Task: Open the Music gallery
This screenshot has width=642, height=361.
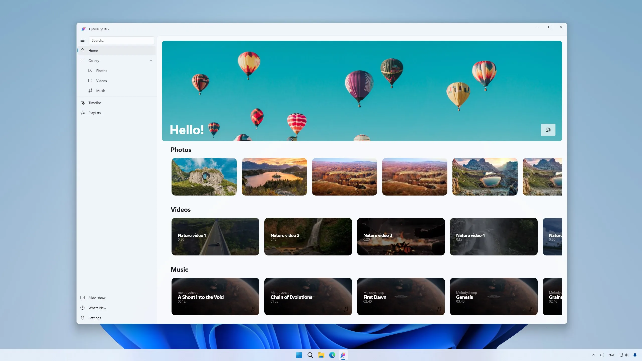Action: pos(116,91)
